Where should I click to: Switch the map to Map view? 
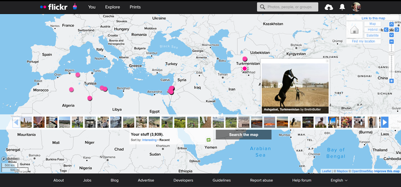click(x=373, y=24)
